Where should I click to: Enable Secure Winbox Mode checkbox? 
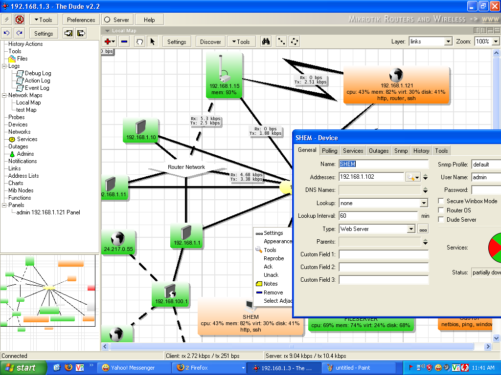[441, 201]
